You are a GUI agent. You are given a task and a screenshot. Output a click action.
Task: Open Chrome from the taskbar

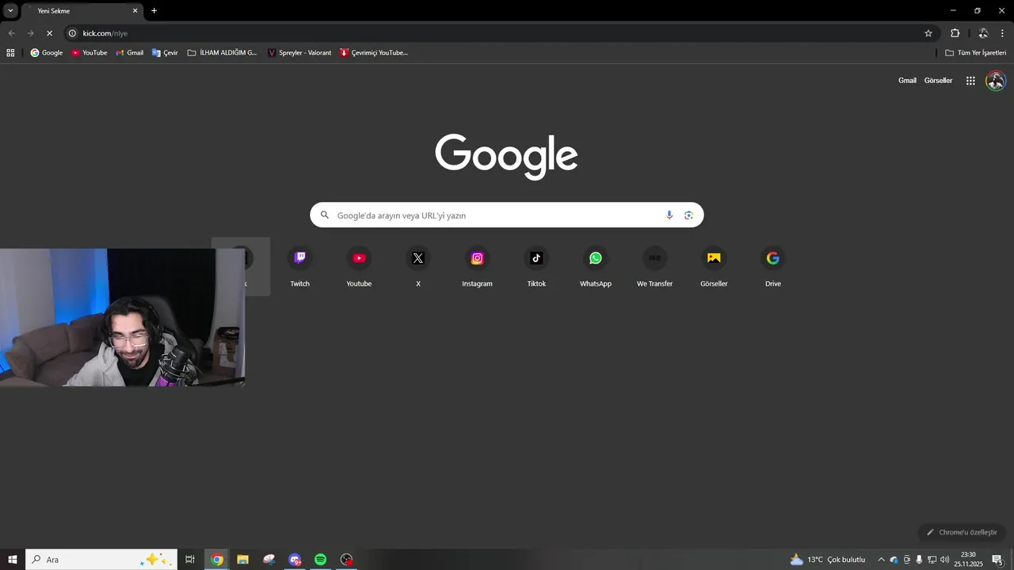(x=217, y=560)
